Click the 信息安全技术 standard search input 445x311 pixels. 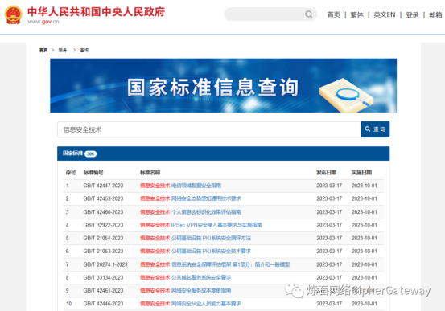click(x=209, y=129)
